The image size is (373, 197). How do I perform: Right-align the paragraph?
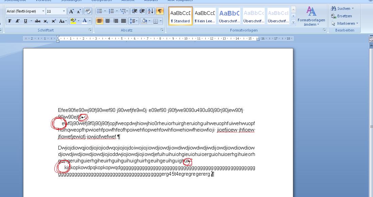116,21
